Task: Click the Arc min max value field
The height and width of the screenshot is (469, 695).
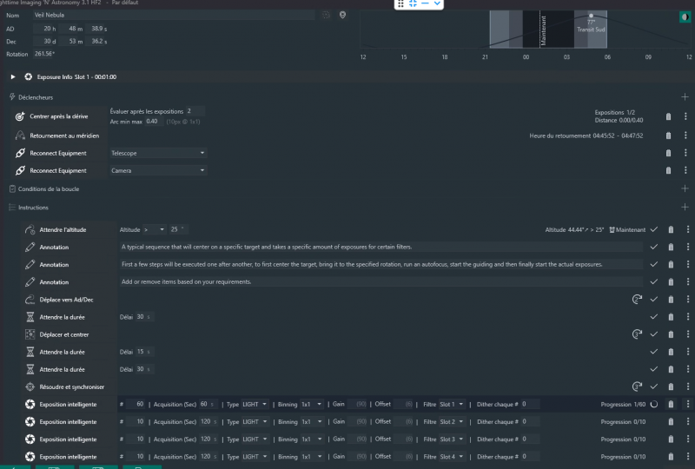Action: pyautogui.click(x=153, y=121)
